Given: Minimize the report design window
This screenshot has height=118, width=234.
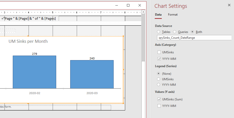Looking at the screenshot, I should [117, 5].
